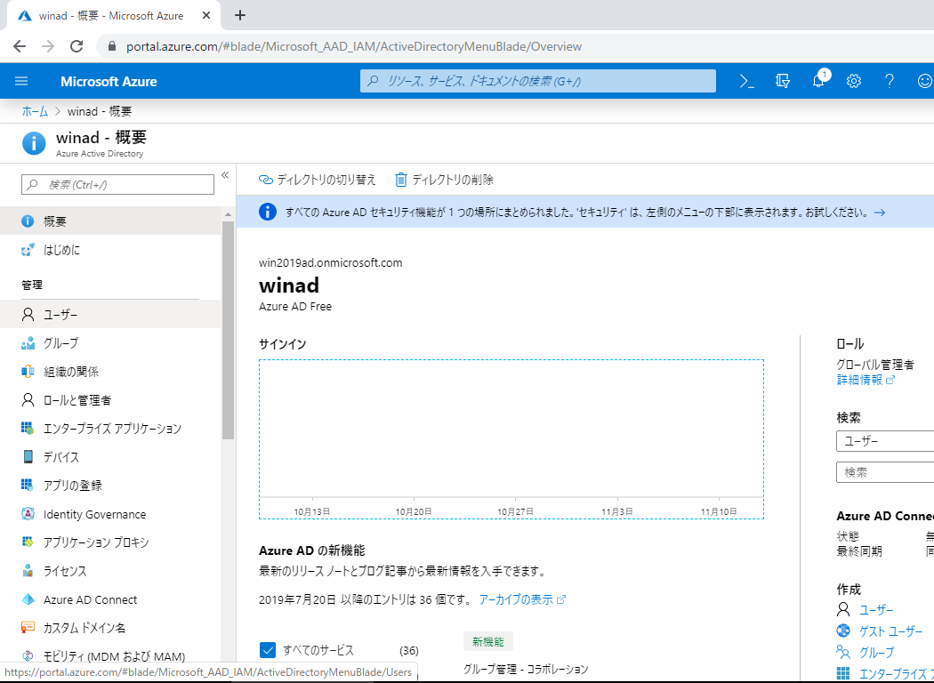Open アプリケーション プロキシ in the left menu
The width and height of the screenshot is (934, 683).
110,542
